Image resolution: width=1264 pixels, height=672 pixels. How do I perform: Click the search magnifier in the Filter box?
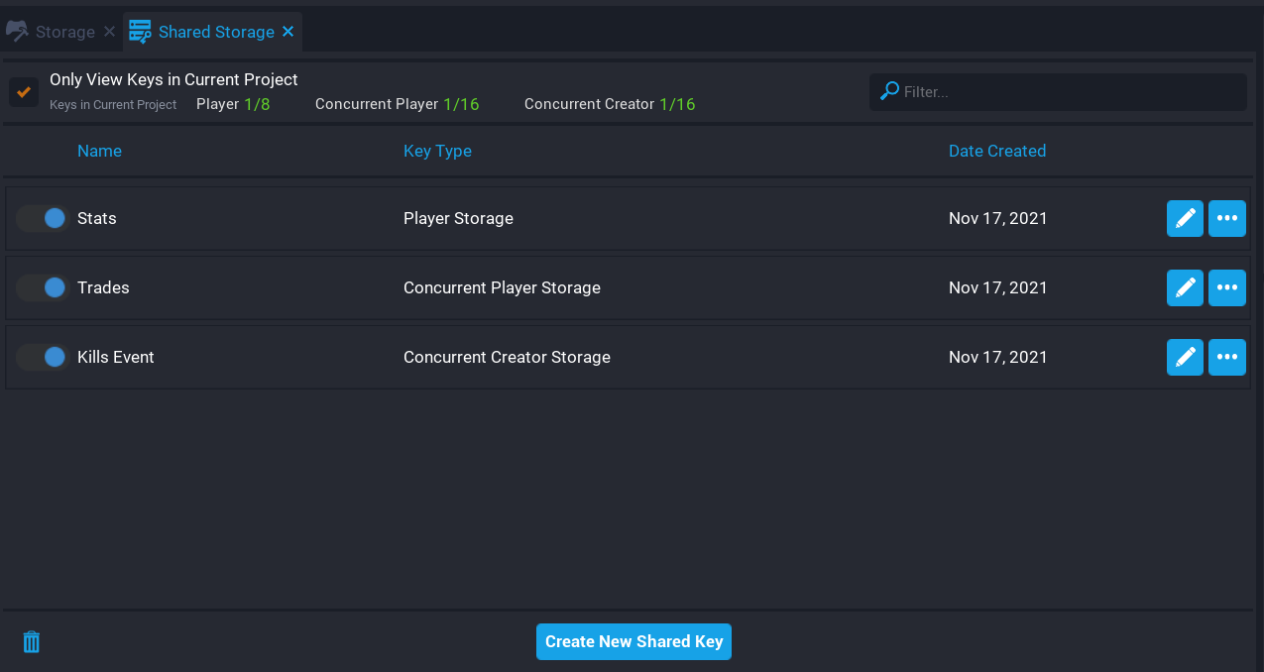890,91
